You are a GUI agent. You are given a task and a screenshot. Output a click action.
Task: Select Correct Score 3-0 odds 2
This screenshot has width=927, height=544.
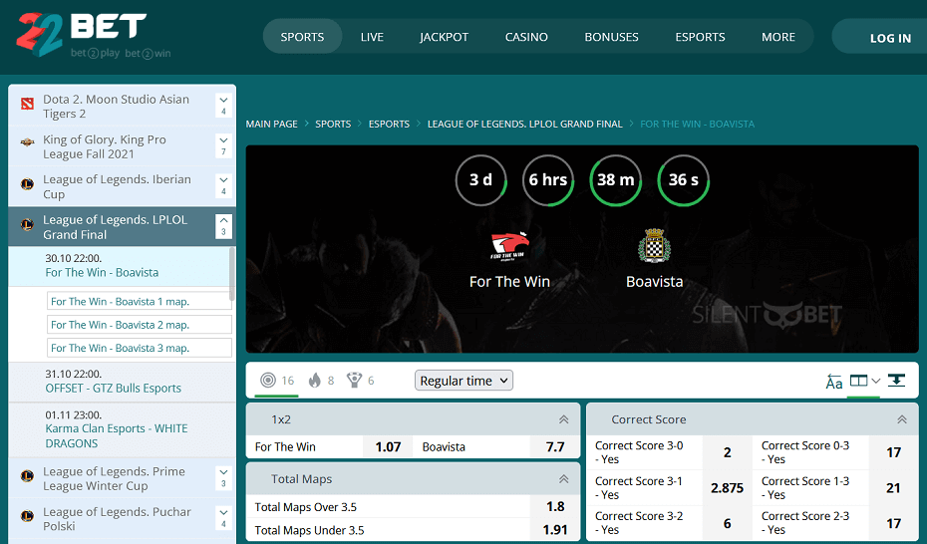click(728, 452)
